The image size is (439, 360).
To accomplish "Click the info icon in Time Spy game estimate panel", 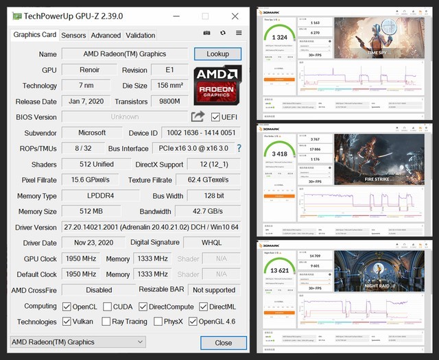I will (329, 41).
